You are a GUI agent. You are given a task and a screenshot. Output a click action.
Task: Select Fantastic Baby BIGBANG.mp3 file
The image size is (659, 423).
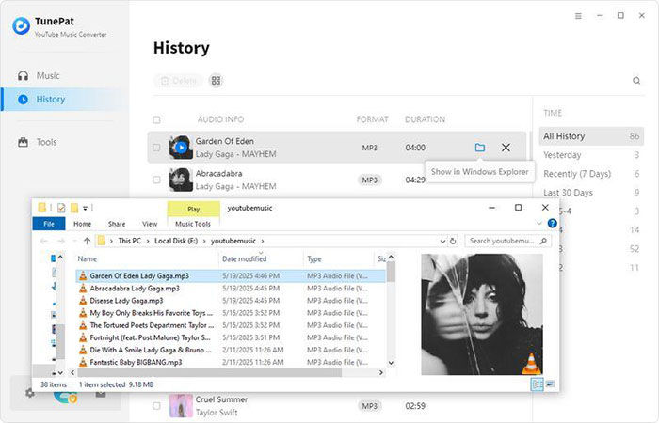click(x=231, y=362)
